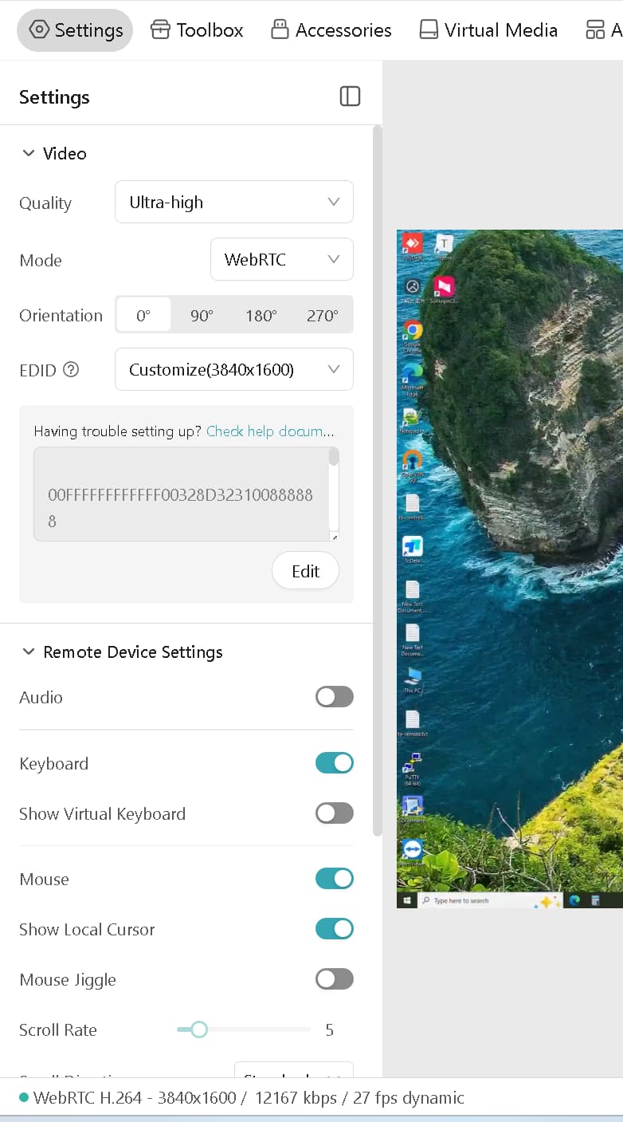Viewport: 623px width, 1122px height.
Task: Click the PuTTY desktop icon
Action: point(412,763)
